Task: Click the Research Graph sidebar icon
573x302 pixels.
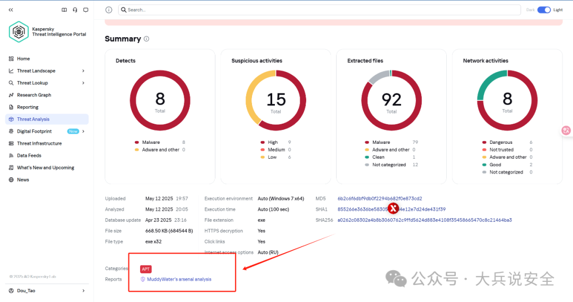Action: pos(12,95)
